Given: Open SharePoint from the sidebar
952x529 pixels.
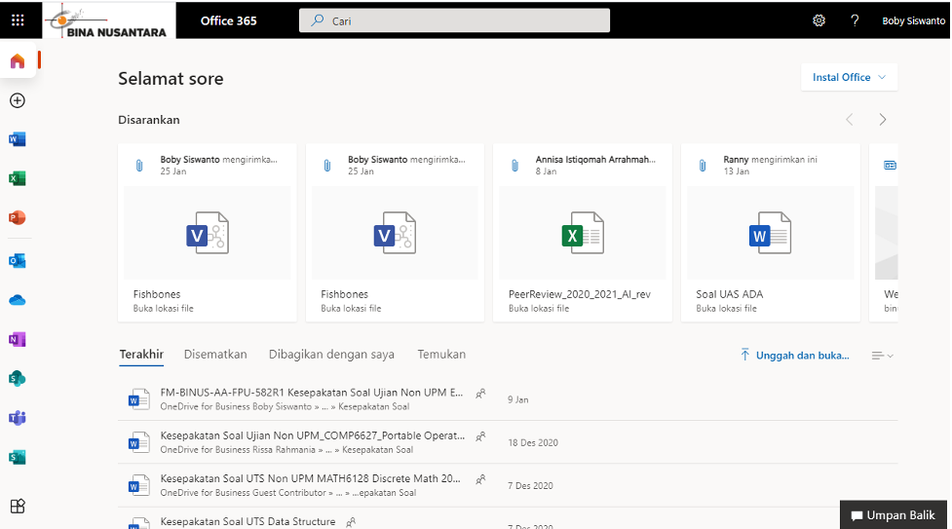Looking at the screenshot, I should click(18, 378).
